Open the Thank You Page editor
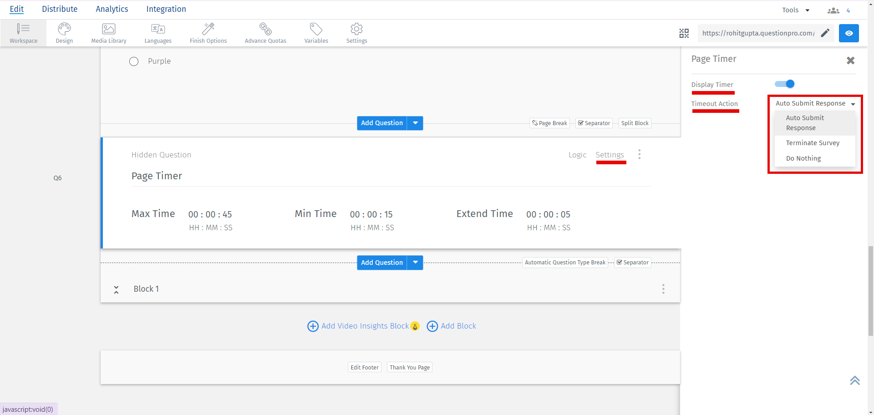The height and width of the screenshot is (415, 874). point(409,367)
